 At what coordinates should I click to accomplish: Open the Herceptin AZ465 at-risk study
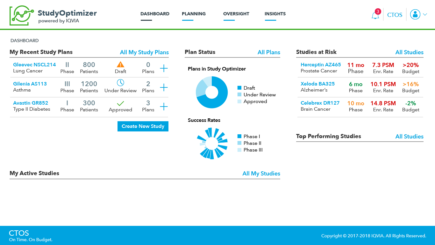tap(321, 64)
